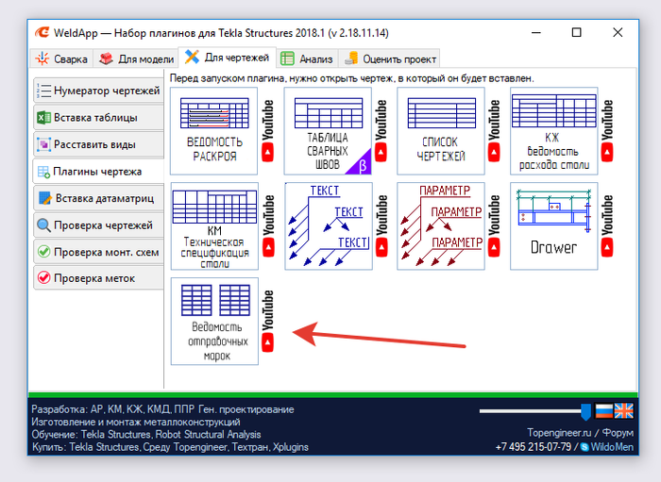
Task: Click Вставка таблицы sidebar button
Action: tap(98, 118)
